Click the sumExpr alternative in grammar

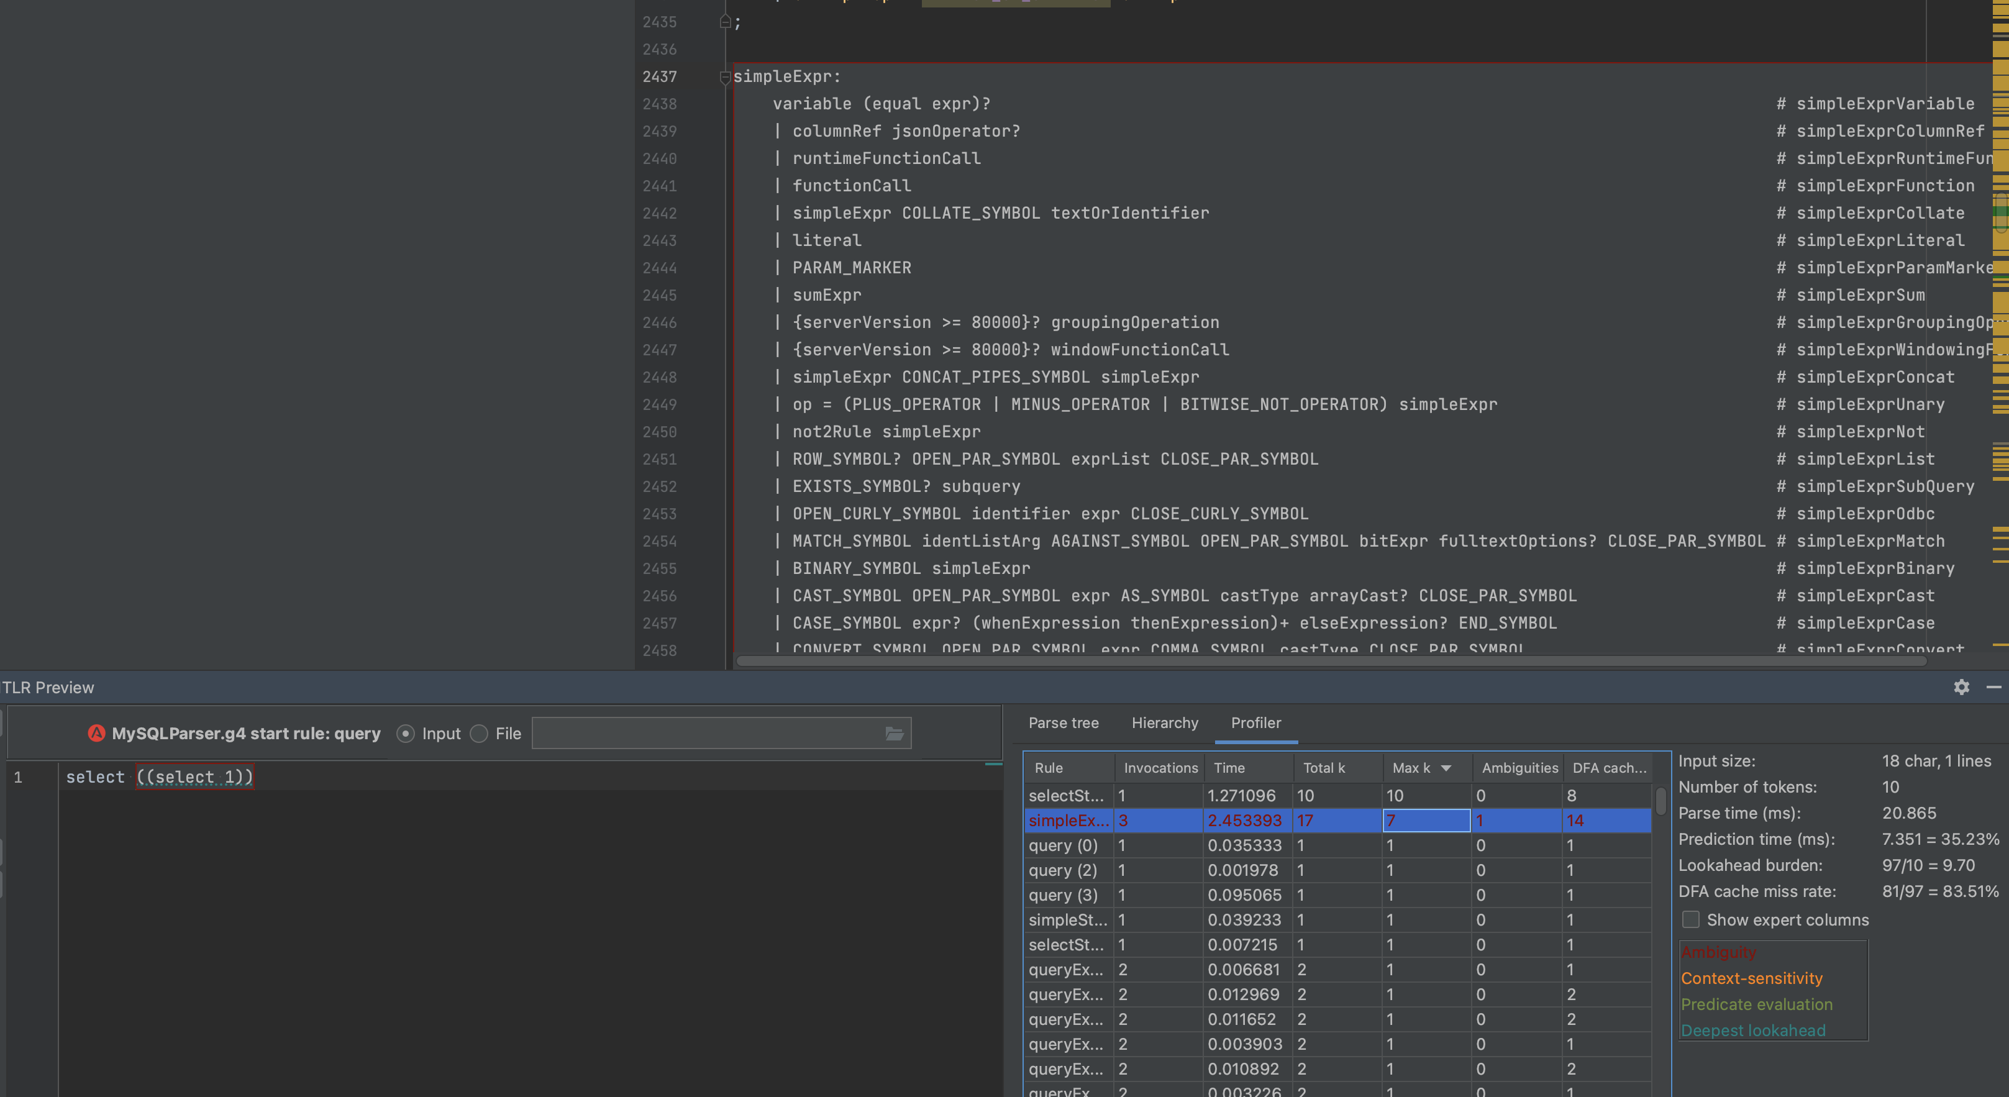[827, 294]
